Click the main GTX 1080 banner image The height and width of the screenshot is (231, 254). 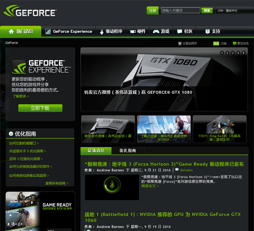click(164, 79)
